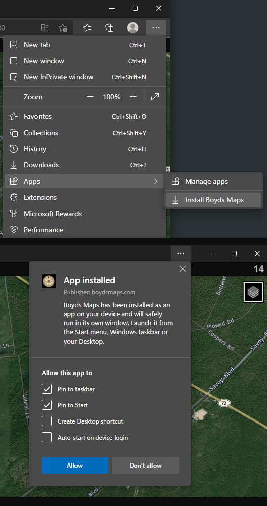Uncheck Pin to Start
The image size is (267, 506).
(x=47, y=405)
